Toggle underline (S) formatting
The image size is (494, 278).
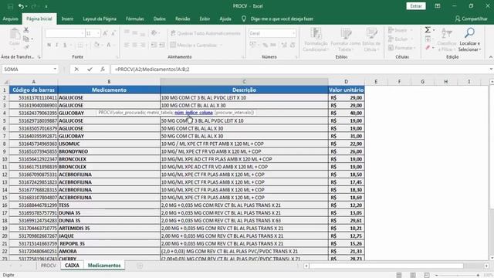pyautogui.click(x=65, y=45)
